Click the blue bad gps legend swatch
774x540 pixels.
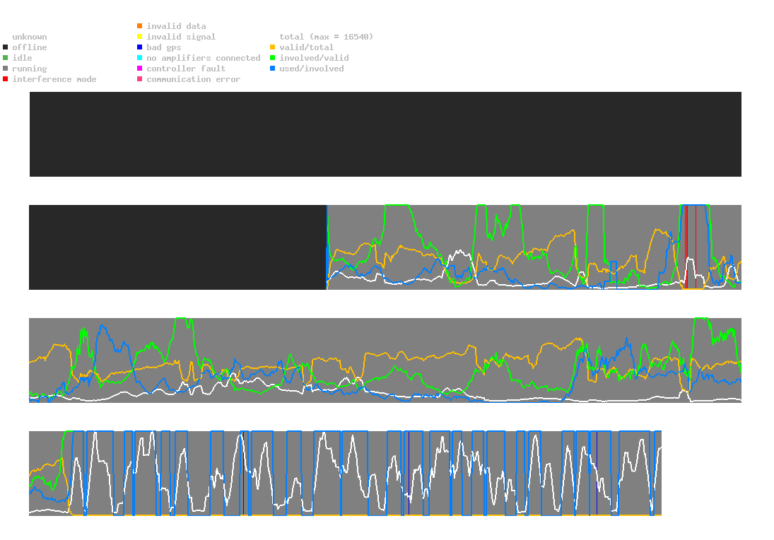pyautogui.click(x=140, y=47)
